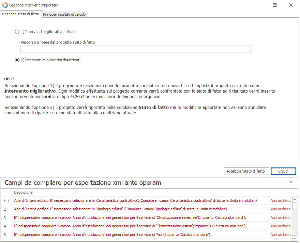Open 'Apri archivio' link for row 1
This screenshot has height=243, width=300.
tap(280, 201)
